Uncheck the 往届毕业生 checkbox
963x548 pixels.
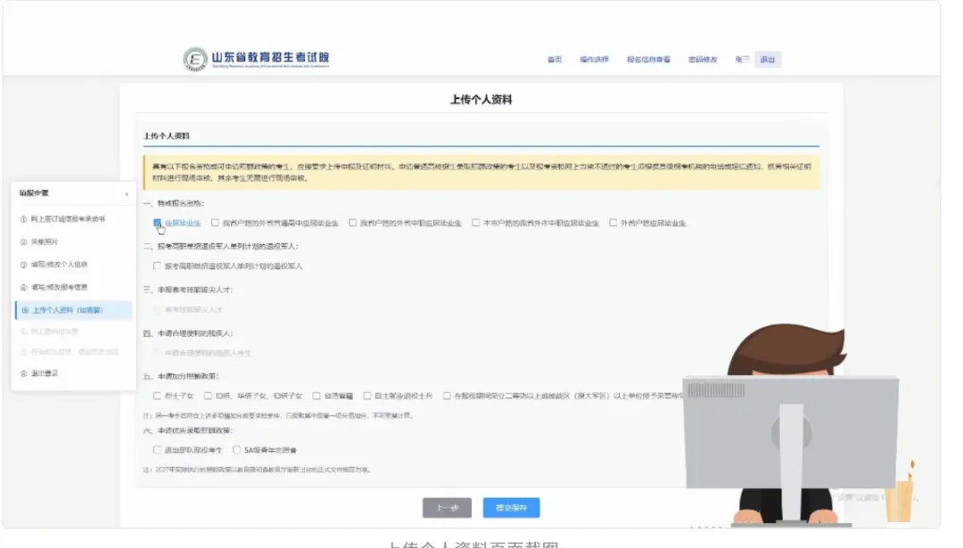[x=157, y=223]
